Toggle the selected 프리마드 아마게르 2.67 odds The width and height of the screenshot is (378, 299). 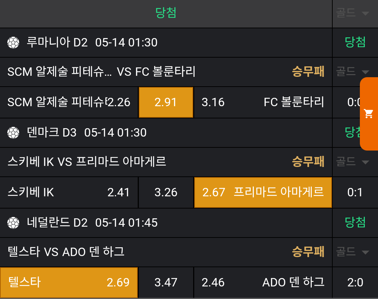pyautogui.click(x=263, y=192)
